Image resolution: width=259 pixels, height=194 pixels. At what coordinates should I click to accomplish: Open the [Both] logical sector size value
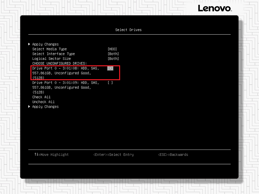(113, 59)
